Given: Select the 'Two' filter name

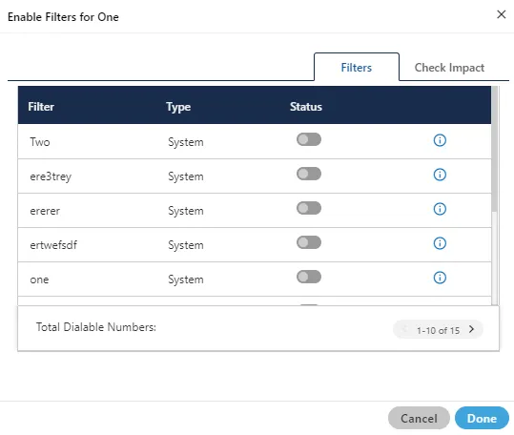Looking at the screenshot, I should click(40, 142).
